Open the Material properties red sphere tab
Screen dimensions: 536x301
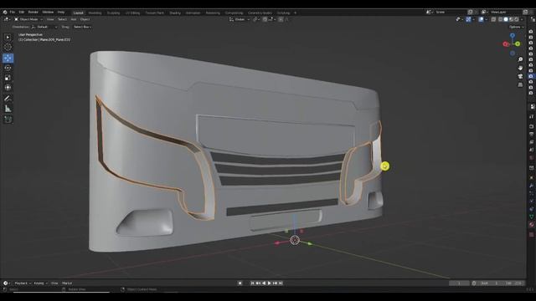click(532, 225)
